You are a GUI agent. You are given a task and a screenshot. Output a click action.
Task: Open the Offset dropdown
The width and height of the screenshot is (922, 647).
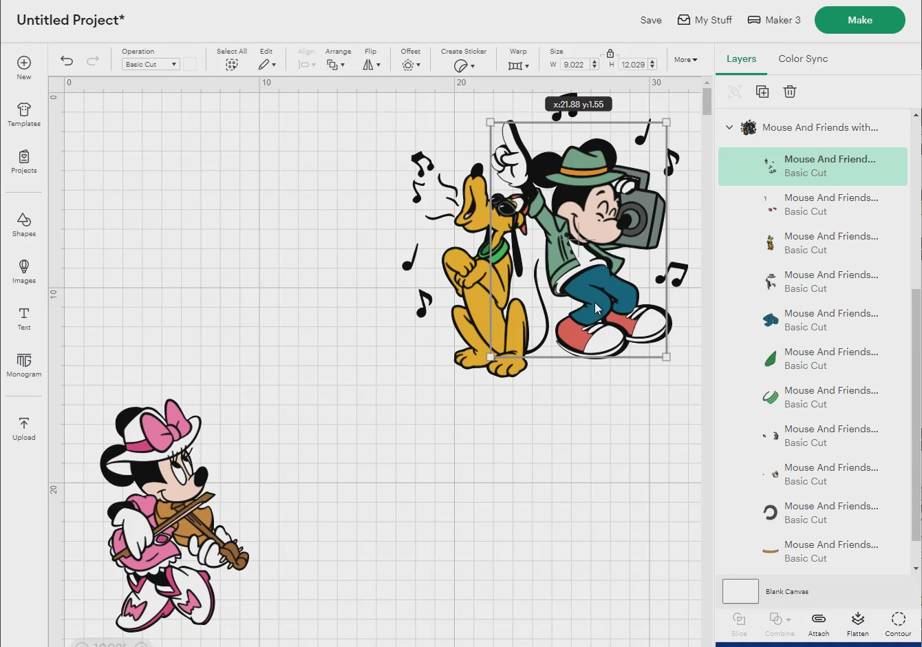(411, 65)
